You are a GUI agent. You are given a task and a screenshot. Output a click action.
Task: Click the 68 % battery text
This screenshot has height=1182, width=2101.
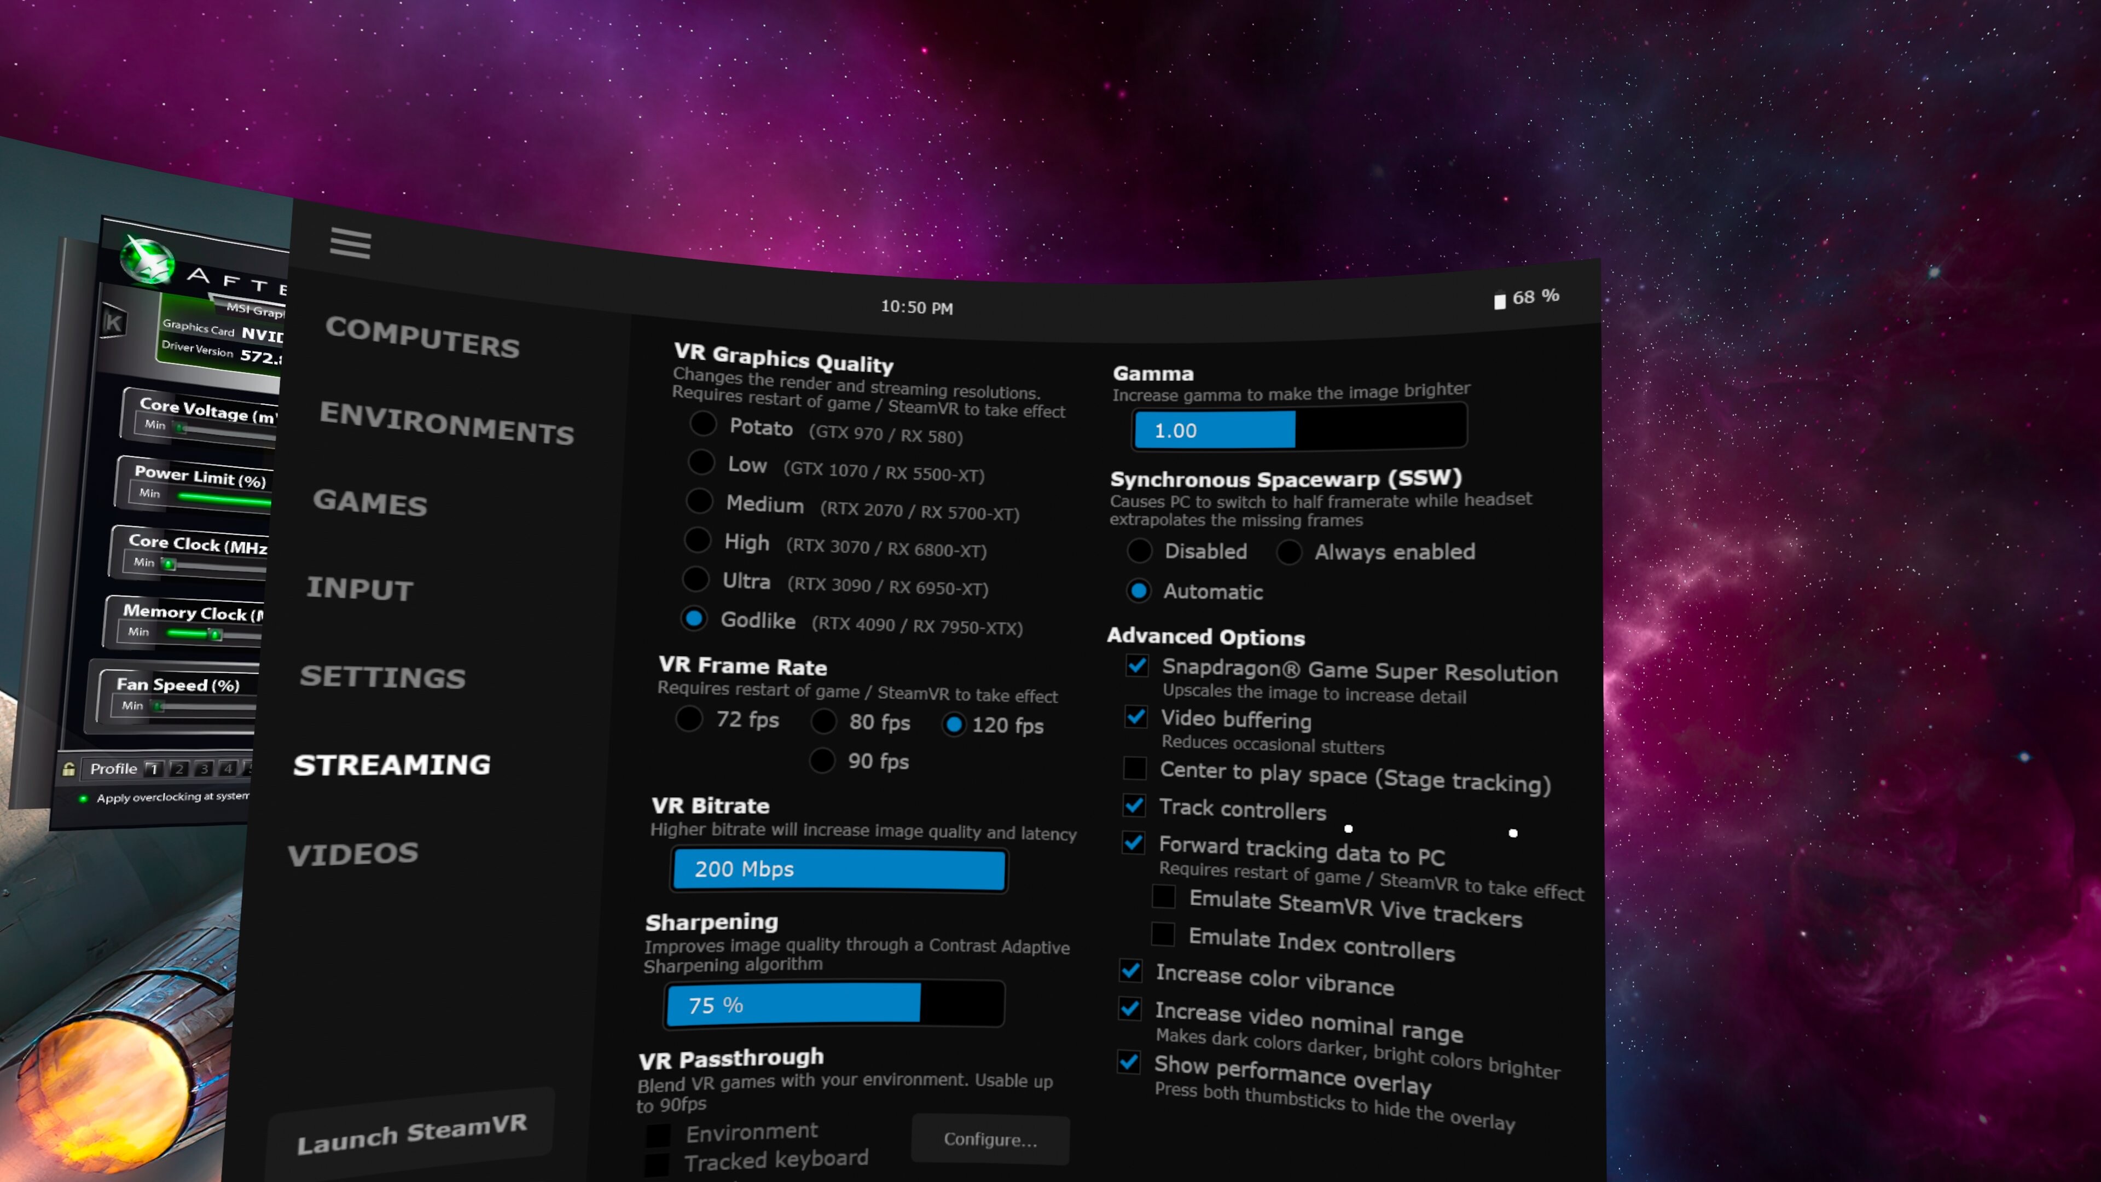[x=1536, y=296]
